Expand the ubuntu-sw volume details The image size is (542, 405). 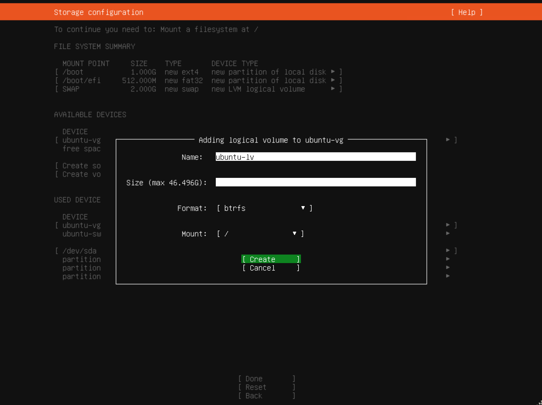[x=448, y=234]
